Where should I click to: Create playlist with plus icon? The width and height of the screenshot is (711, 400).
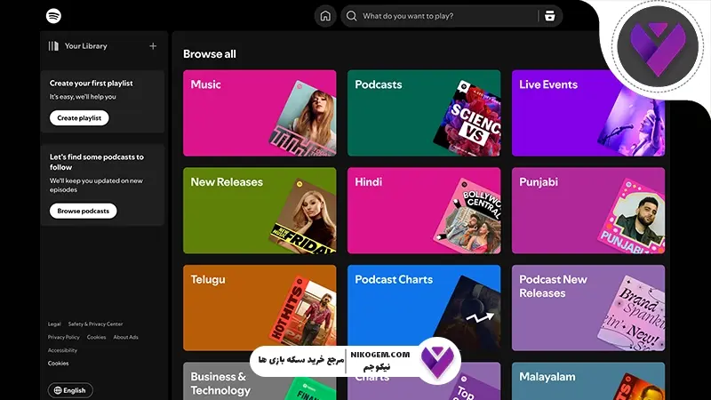tap(153, 46)
